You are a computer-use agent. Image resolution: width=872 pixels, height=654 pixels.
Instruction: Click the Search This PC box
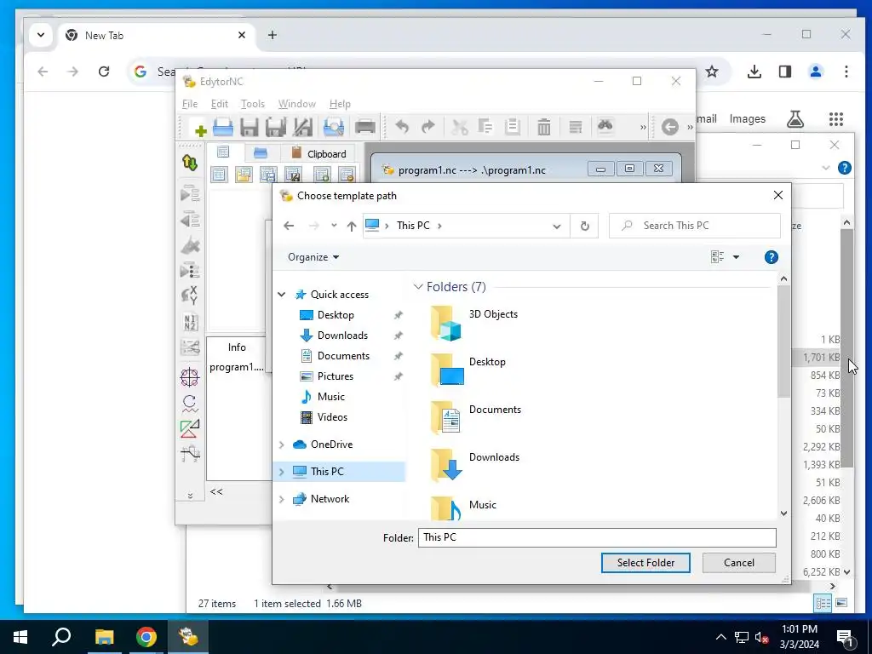pyautogui.click(x=695, y=226)
